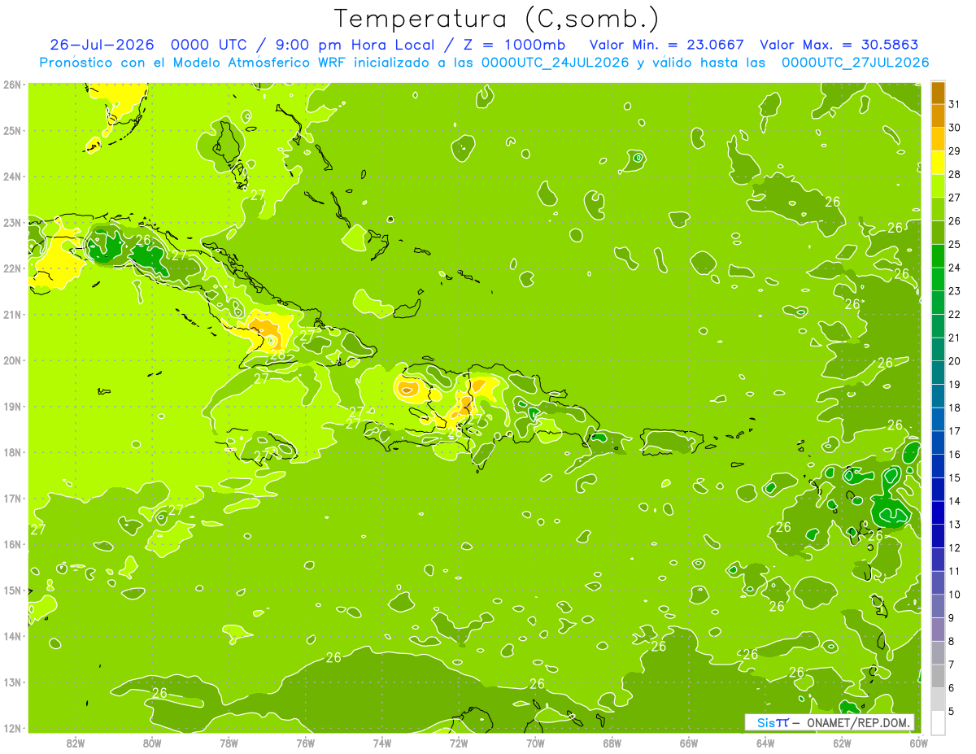Click the "ONAMET/REP.DOM." credit label
976x754 pixels.
pos(859,722)
